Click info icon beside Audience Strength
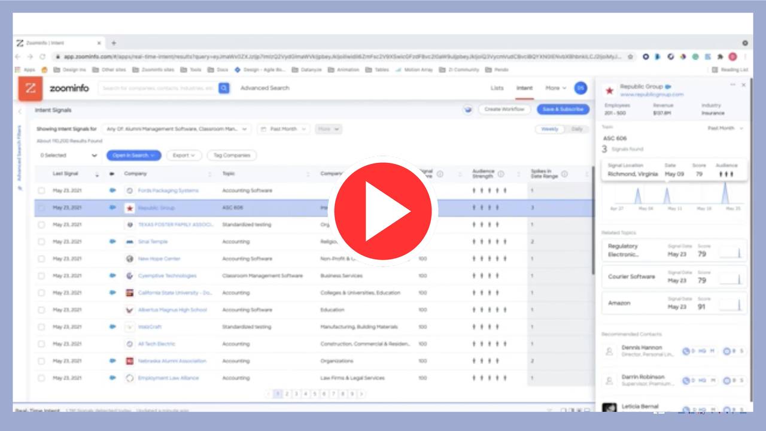 point(501,174)
